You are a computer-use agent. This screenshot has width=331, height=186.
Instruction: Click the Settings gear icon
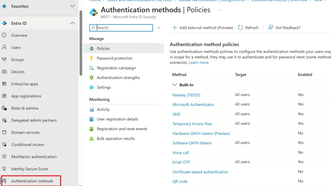click(91, 87)
